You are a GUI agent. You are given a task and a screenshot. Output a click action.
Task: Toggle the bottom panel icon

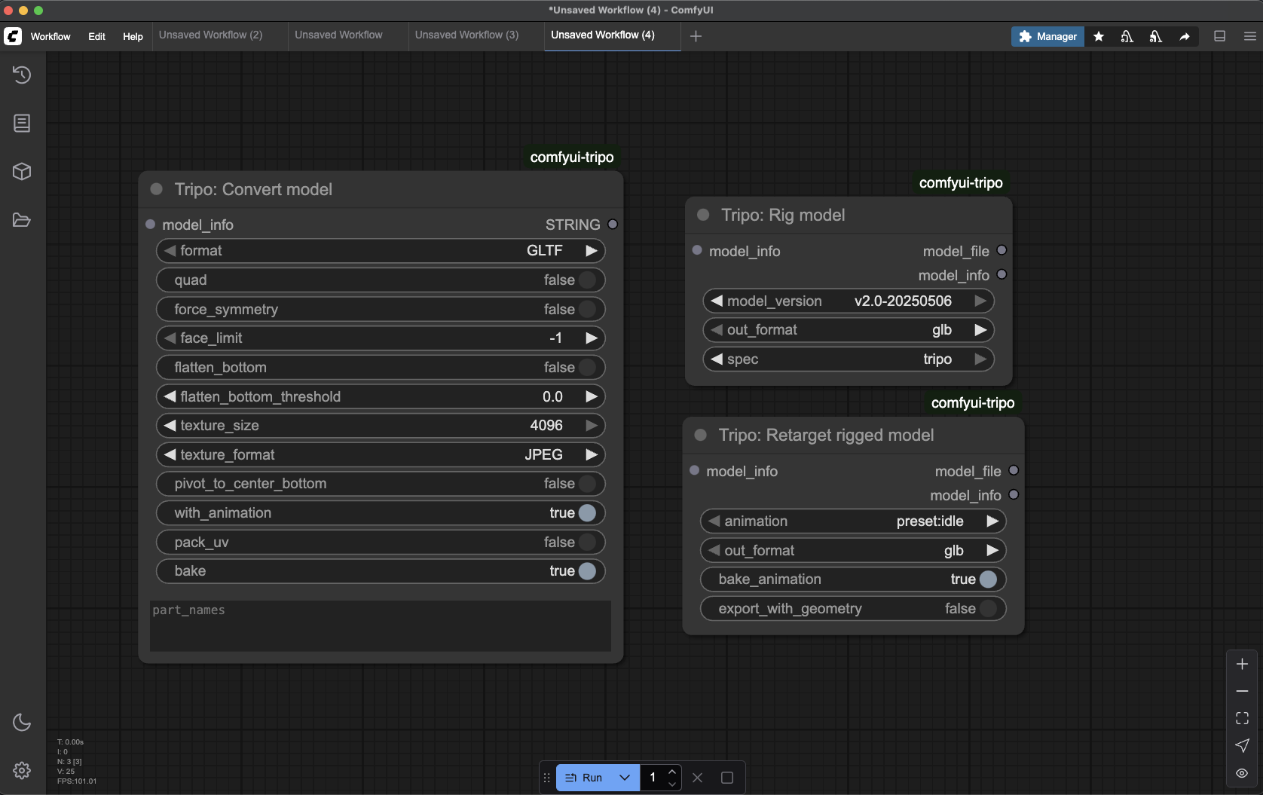tap(1219, 36)
